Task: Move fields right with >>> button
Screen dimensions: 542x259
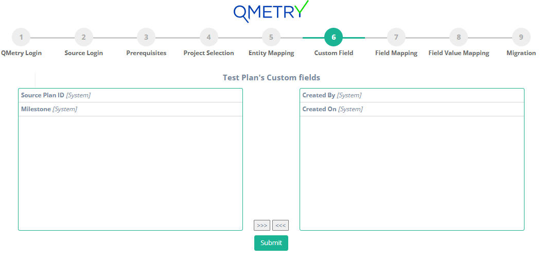Action: click(262, 225)
